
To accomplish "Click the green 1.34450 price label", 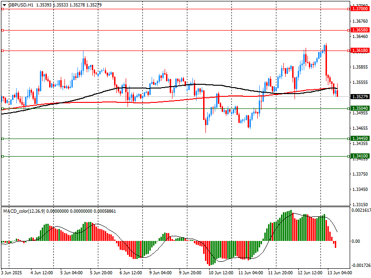I will pyautogui.click(x=360, y=139).
